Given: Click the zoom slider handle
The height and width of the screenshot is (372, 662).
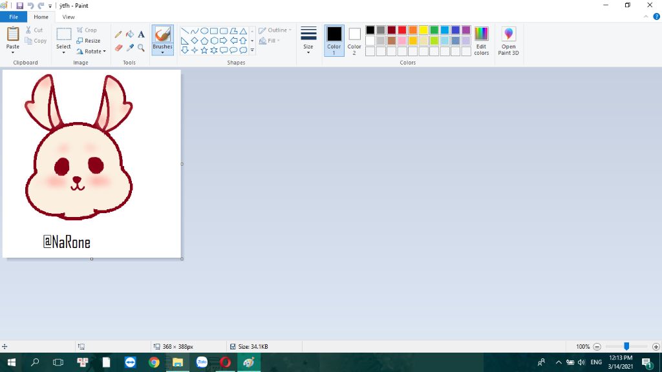Looking at the screenshot, I should point(626,346).
